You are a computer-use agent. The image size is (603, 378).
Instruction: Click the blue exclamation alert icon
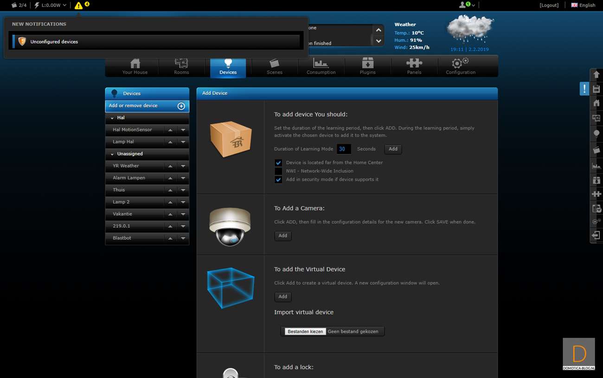584,89
